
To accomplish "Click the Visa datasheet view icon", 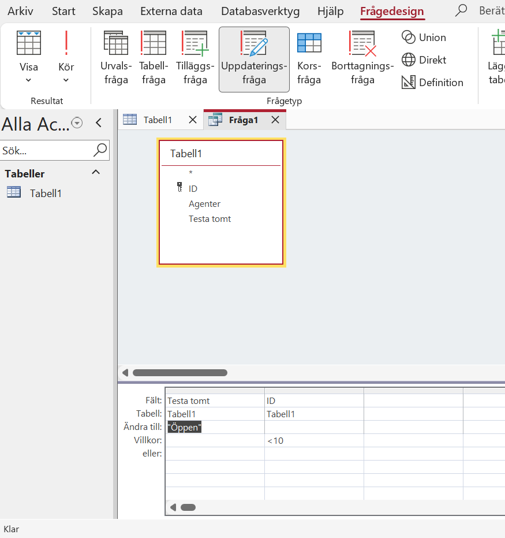I will click(x=29, y=43).
